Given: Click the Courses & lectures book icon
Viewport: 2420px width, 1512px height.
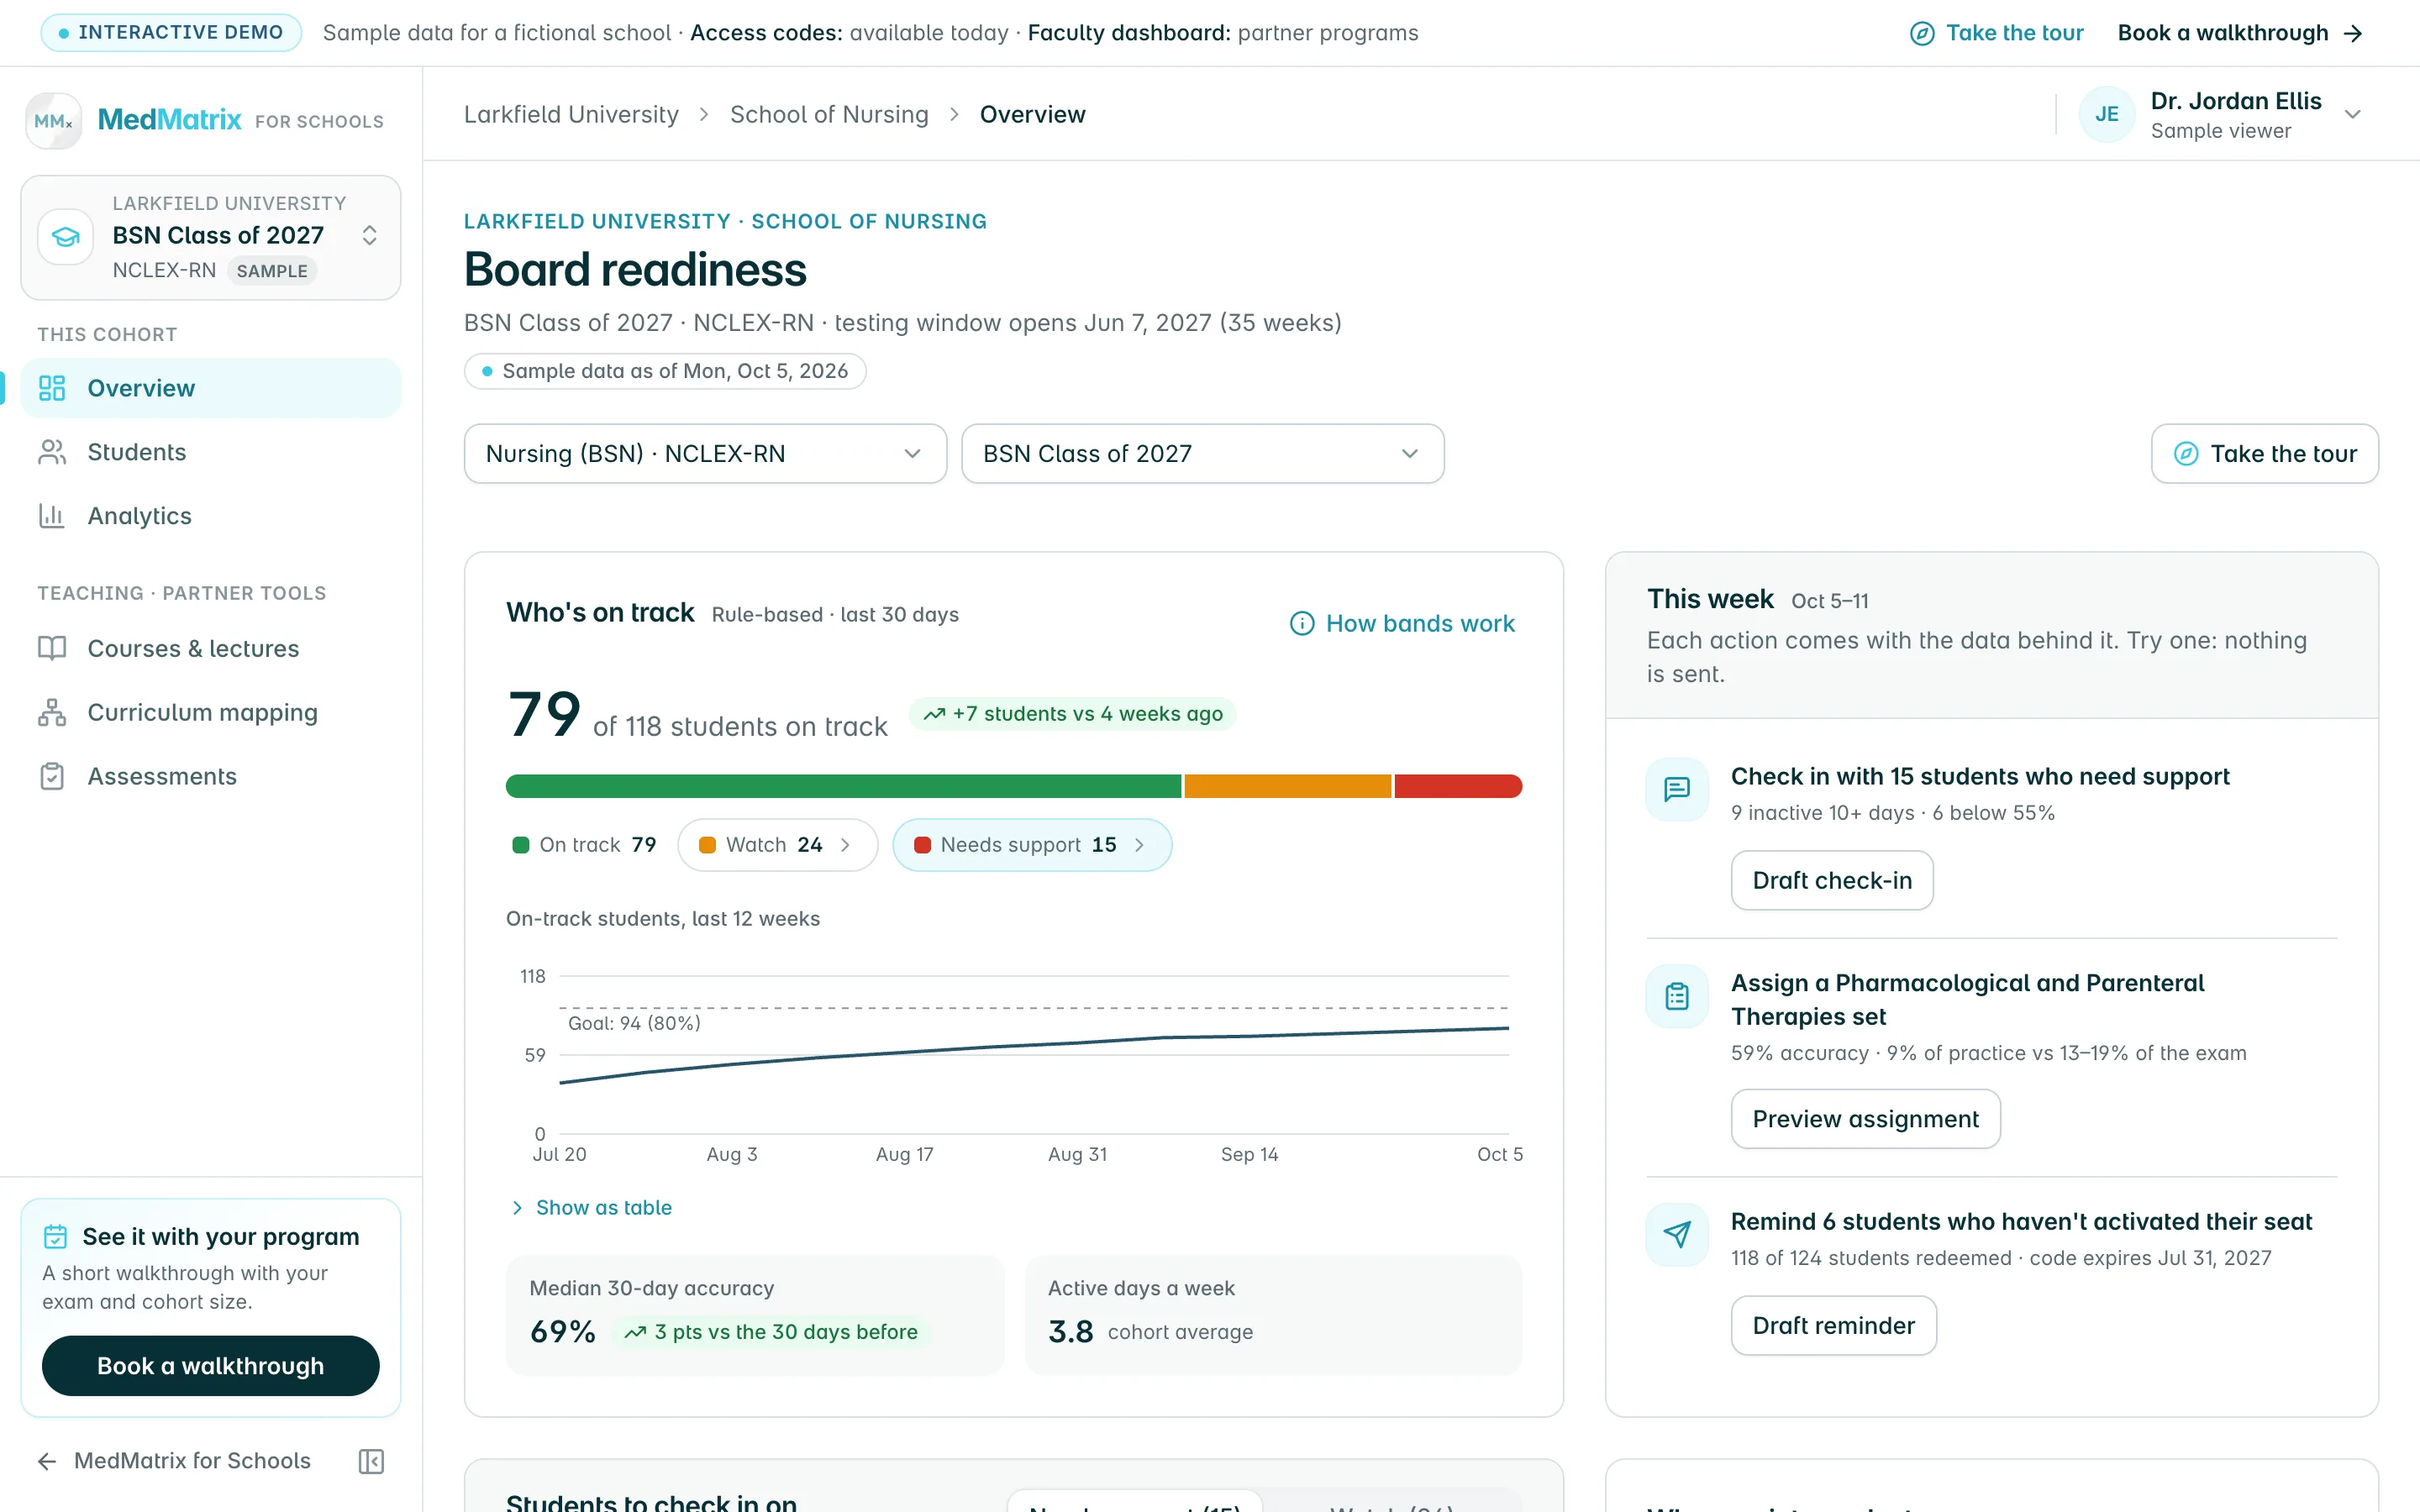Looking at the screenshot, I should click(x=52, y=649).
